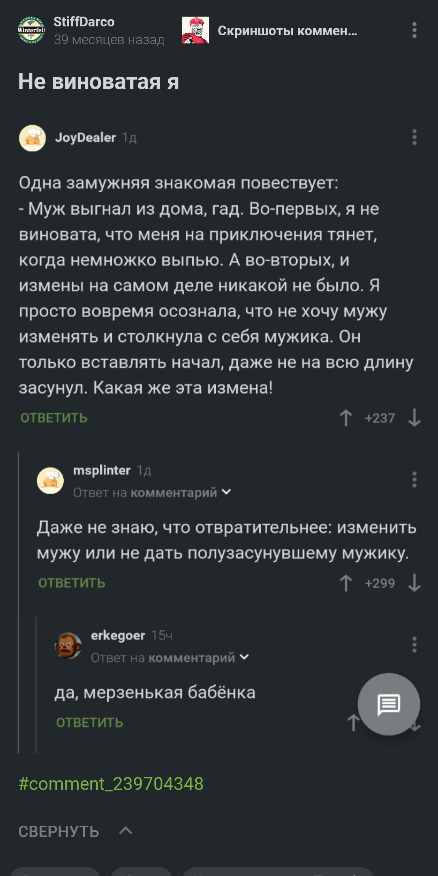Downvote JoyDealer's comment
438x876 pixels.
[x=414, y=418]
